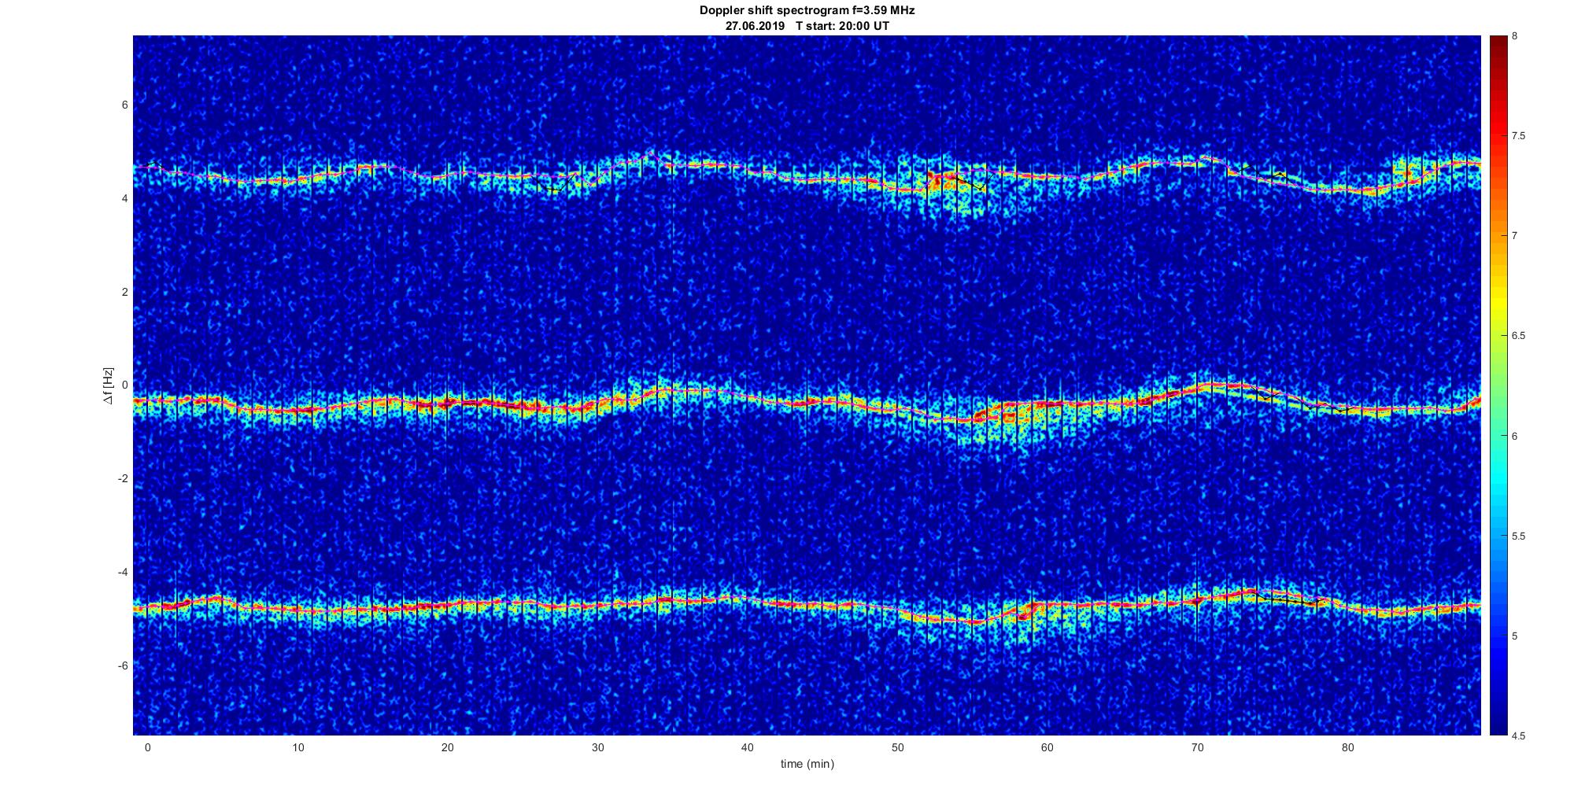
Task: Click colorbar tick label '8'
Action: 1515,36
